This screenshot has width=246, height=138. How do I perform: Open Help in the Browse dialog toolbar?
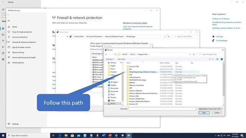pos(222,59)
